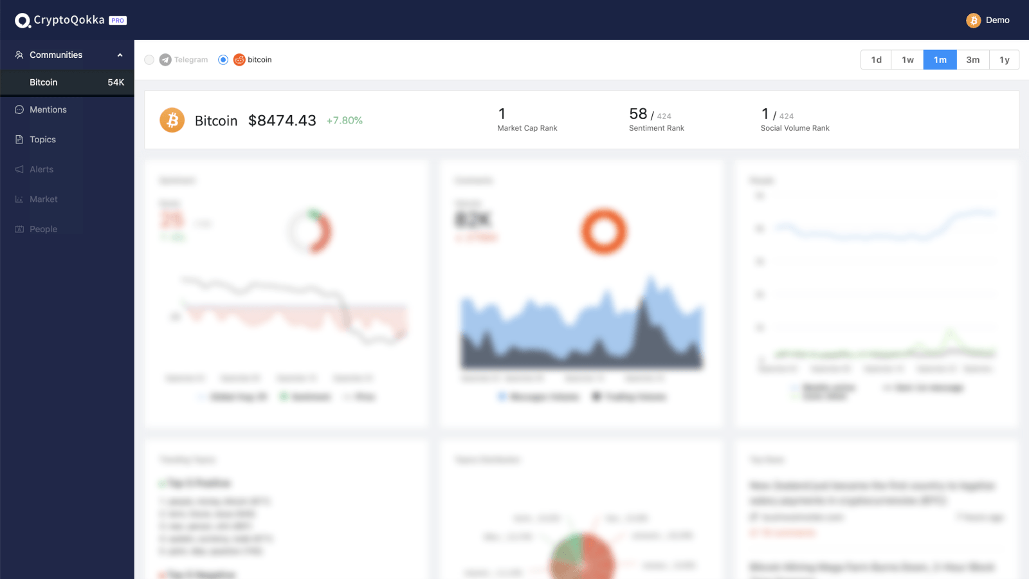The image size is (1029, 579).
Task: Click the Market chart icon
Action: (x=19, y=199)
